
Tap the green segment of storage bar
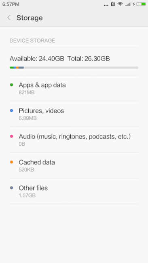[x=12, y=68]
